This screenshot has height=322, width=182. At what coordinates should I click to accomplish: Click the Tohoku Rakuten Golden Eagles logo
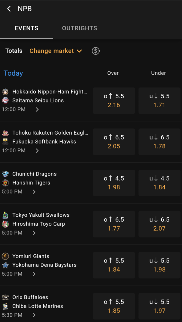(5, 133)
